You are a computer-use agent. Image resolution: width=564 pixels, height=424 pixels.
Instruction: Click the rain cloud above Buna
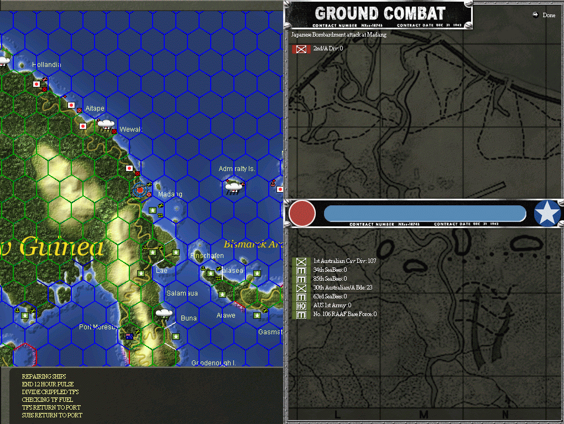point(164,314)
